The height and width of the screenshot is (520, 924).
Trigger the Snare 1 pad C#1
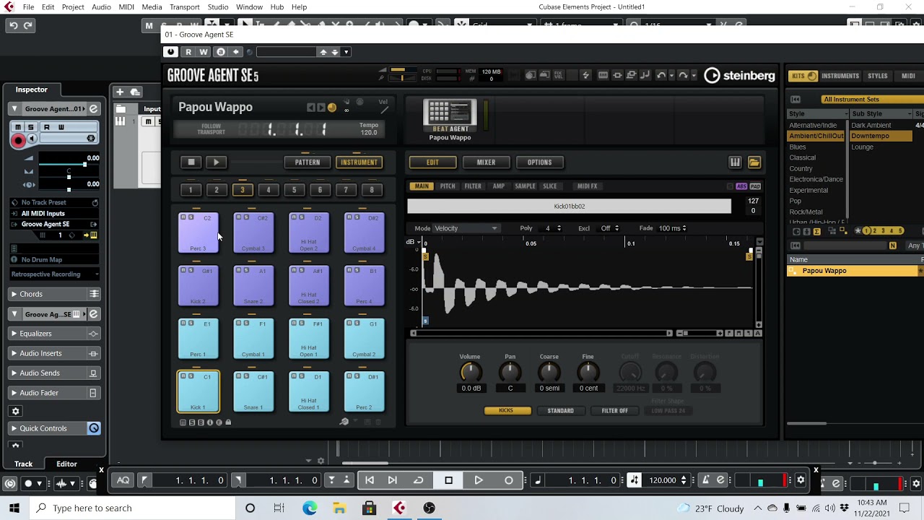[253, 391]
